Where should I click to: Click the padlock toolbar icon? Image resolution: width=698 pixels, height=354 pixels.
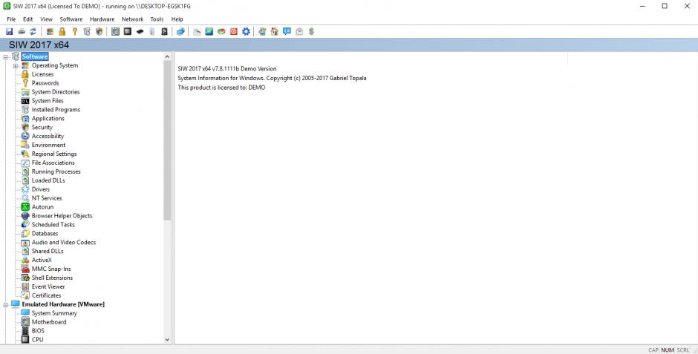click(x=62, y=32)
